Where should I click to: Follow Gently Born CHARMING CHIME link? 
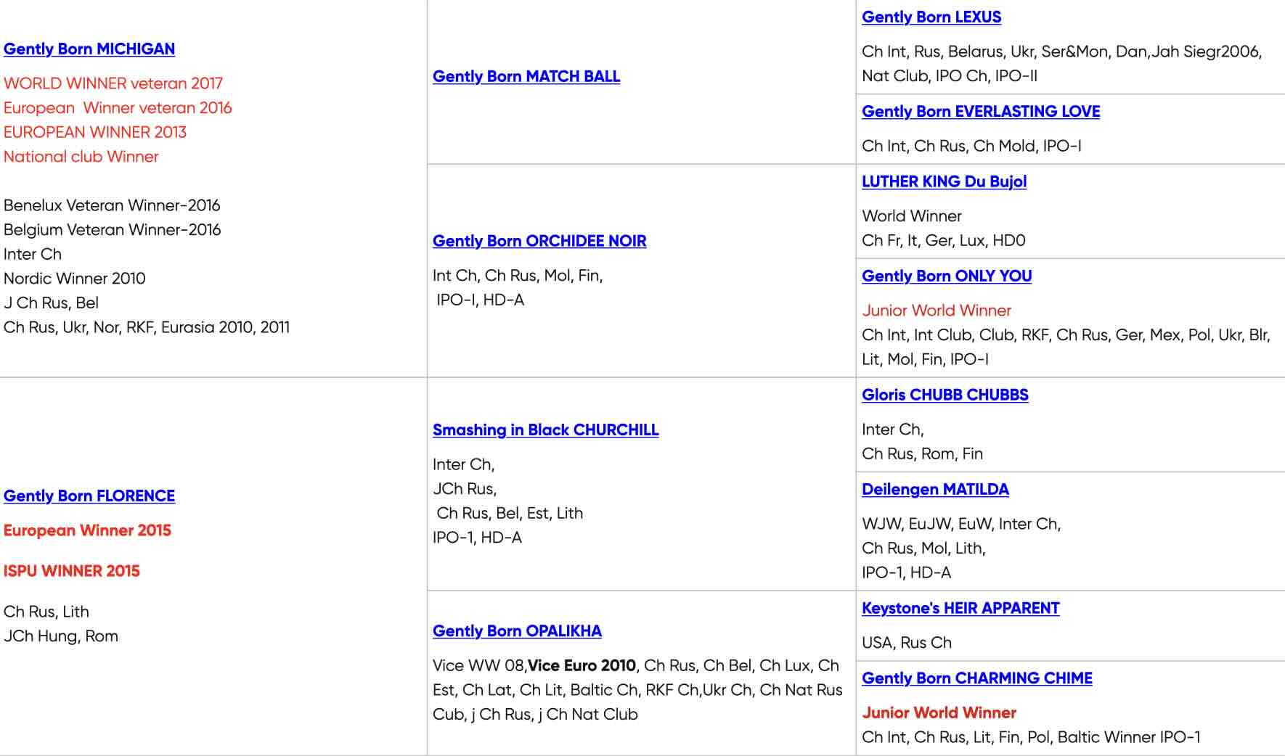pos(977,678)
